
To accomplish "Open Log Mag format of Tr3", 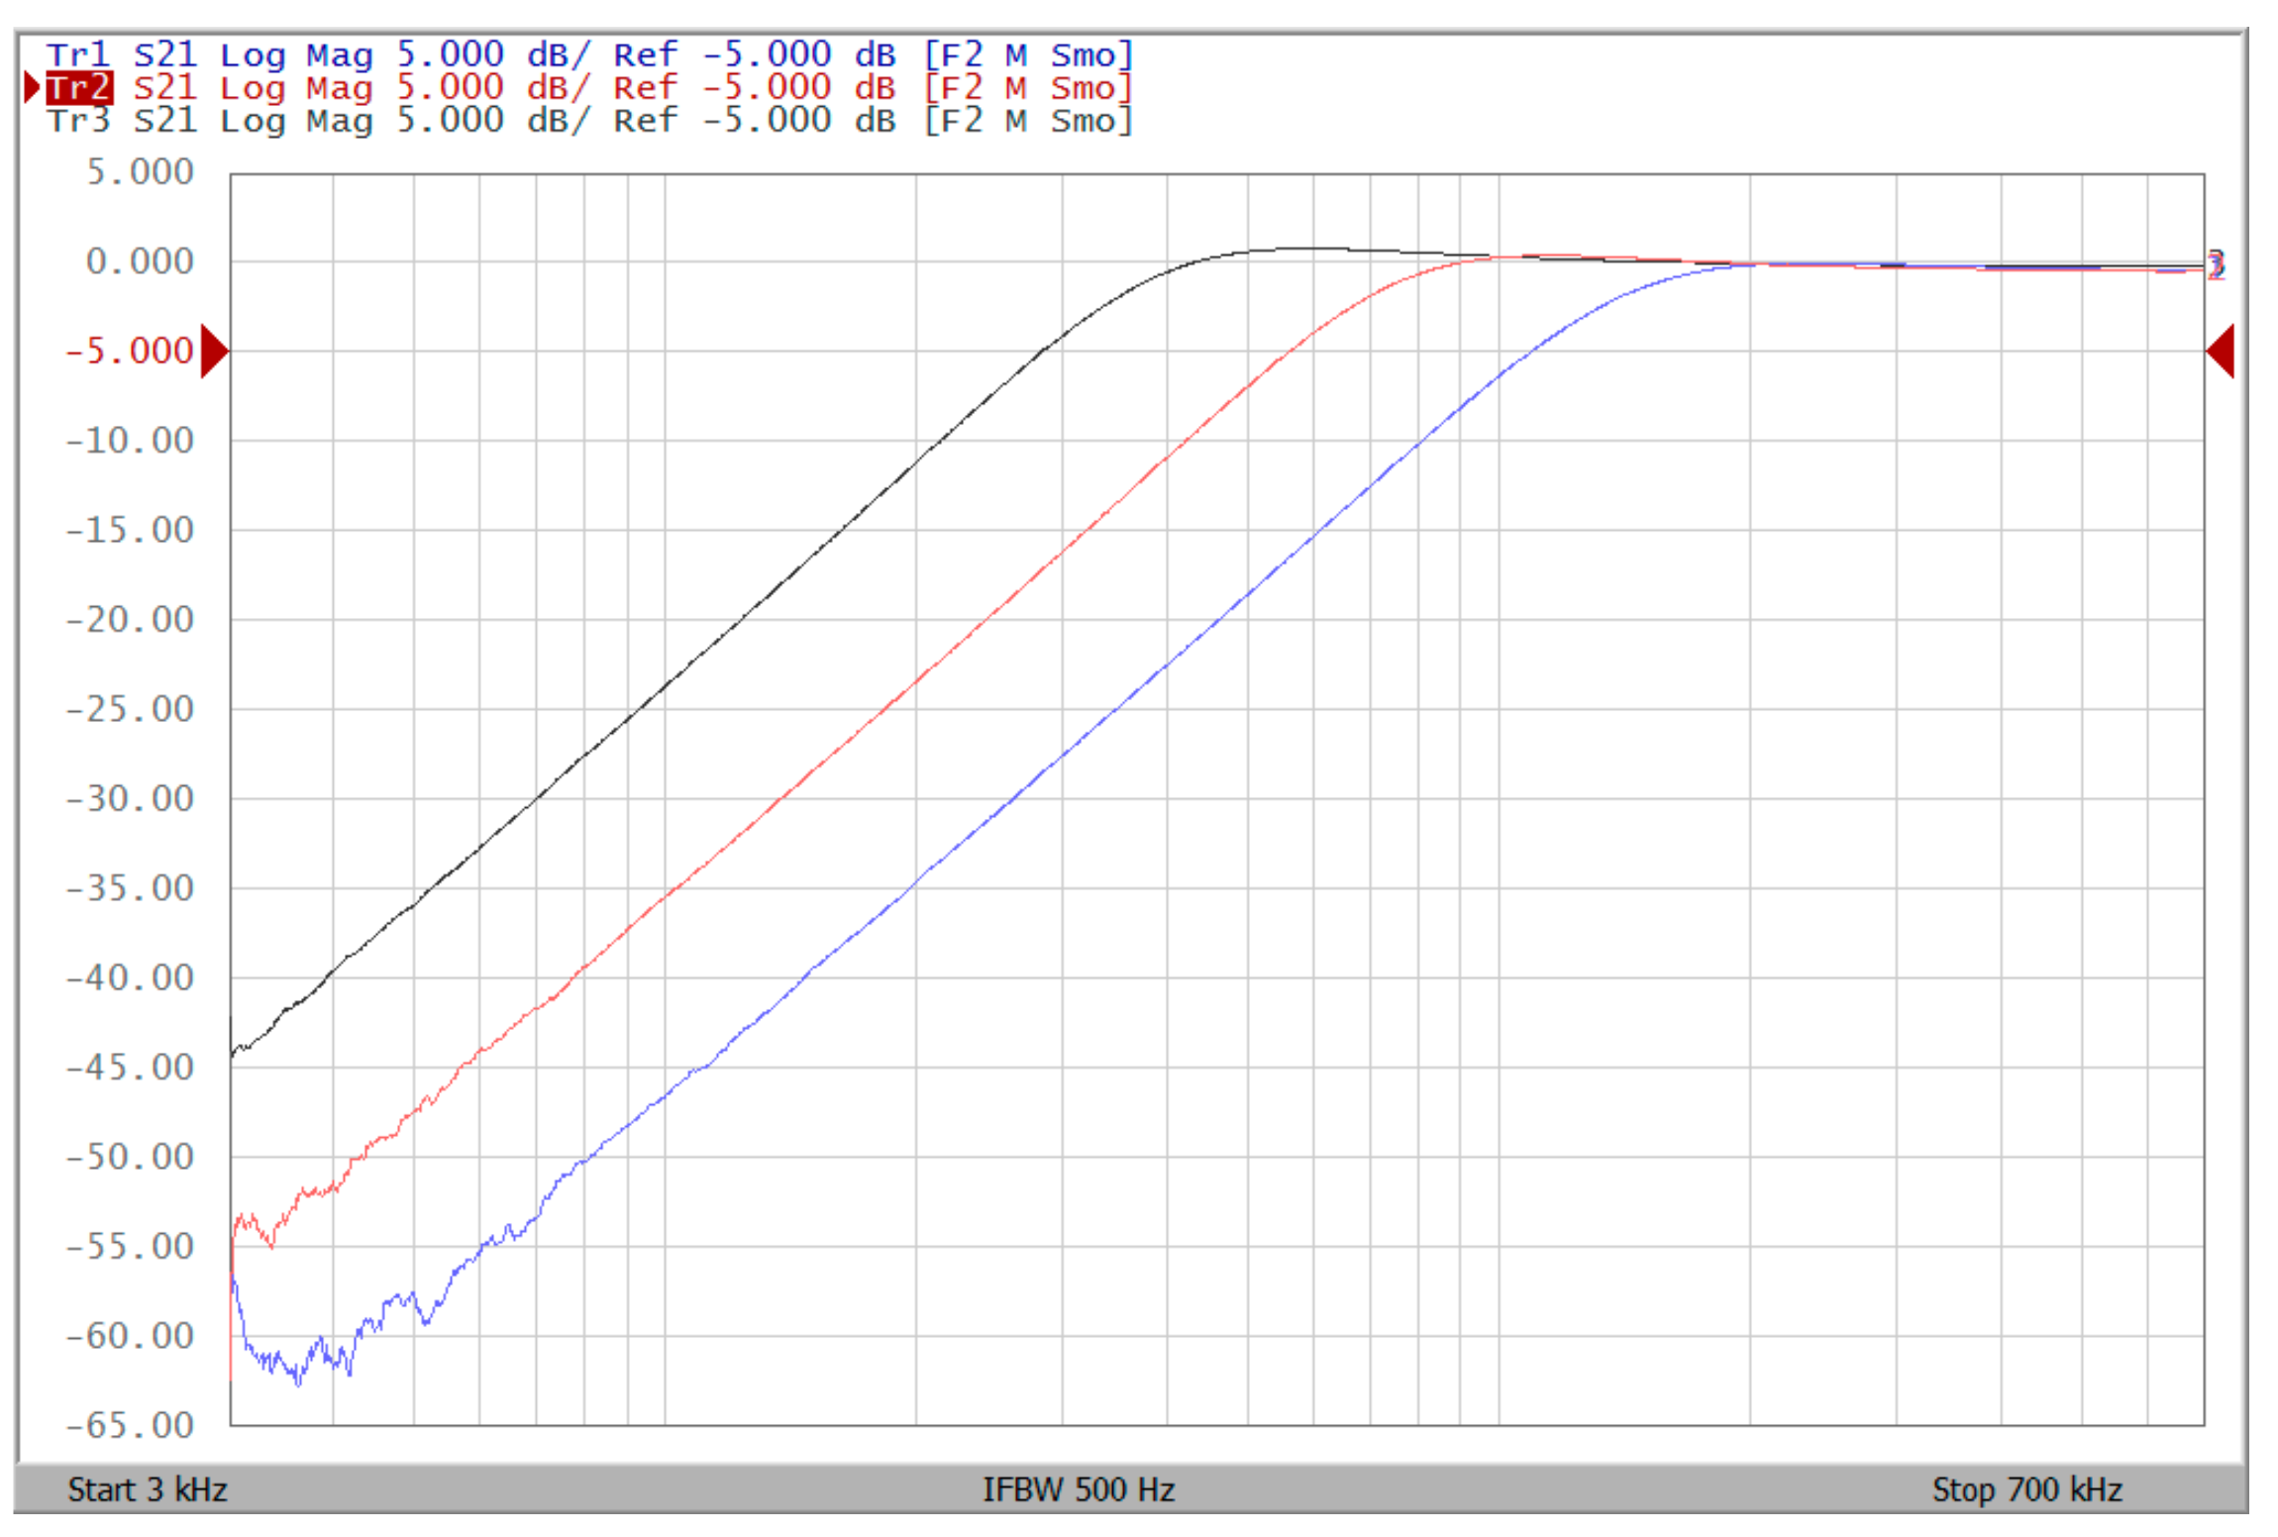I will pyautogui.click(x=296, y=120).
